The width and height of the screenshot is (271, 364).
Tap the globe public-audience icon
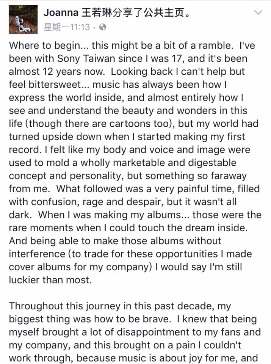click(x=102, y=27)
